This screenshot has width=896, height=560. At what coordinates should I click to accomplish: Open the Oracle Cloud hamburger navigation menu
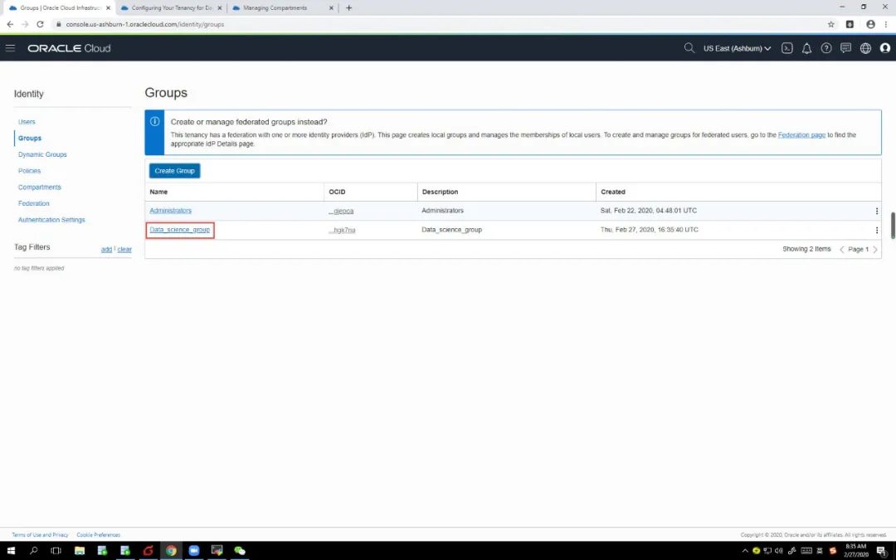click(10, 48)
